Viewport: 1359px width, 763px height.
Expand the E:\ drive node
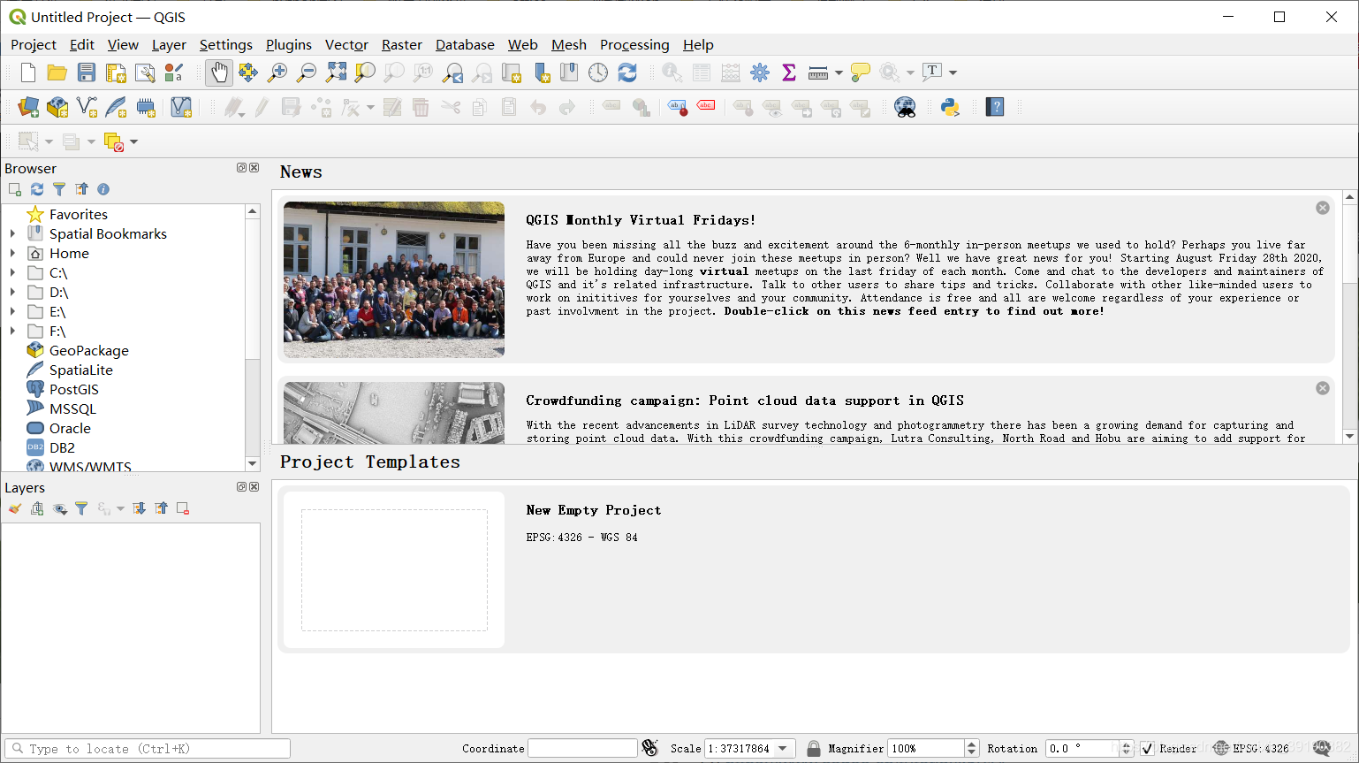point(12,311)
